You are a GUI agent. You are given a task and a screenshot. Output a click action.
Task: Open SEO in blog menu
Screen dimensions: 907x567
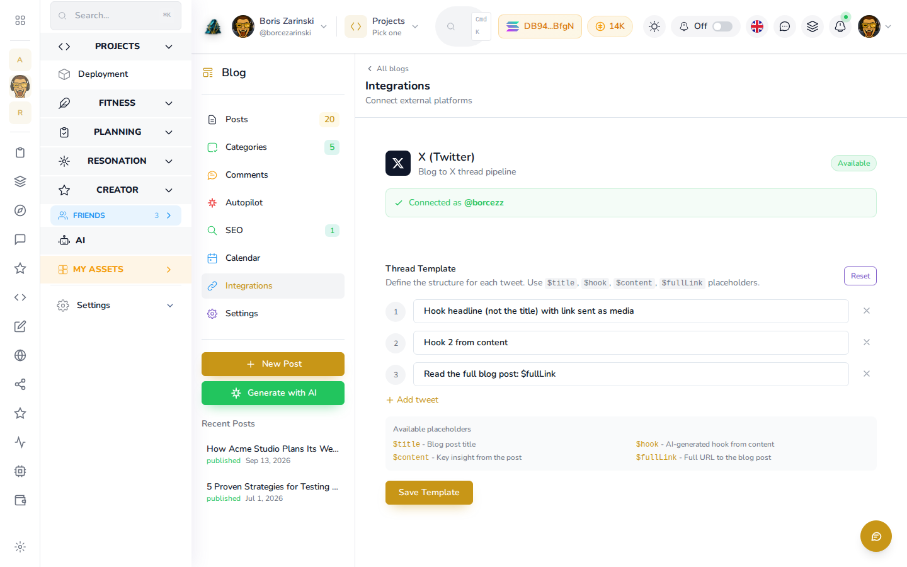pyautogui.click(x=273, y=231)
